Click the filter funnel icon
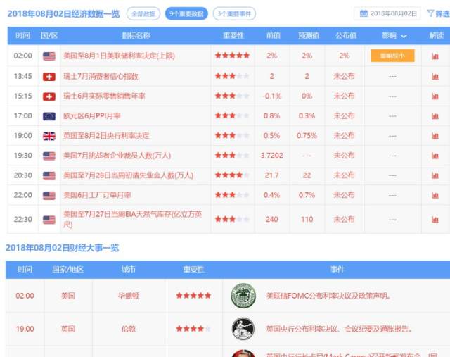The width and height of the screenshot is (450, 357). pyautogui.click(x=430, y=13)
